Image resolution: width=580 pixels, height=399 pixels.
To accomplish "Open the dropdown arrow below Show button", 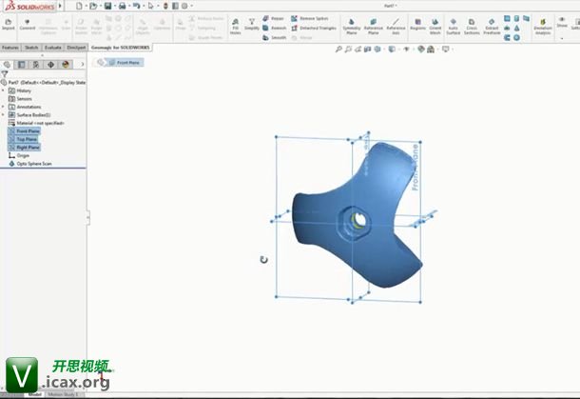I will click(x=562, y=38).
